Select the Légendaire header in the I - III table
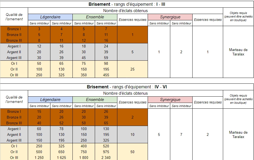This screenshot has width=254, height=160. coord(50,17)
